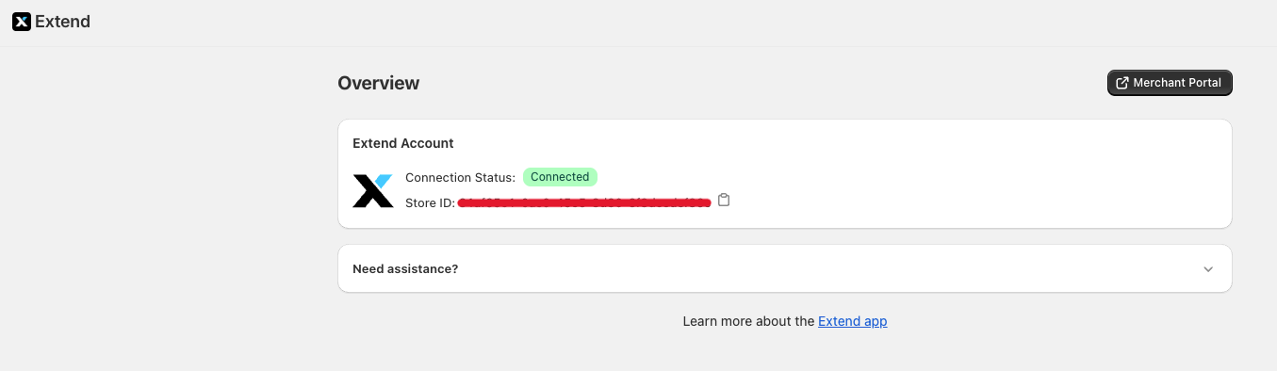Click the 'Need assistance?' heading text
Viewport: 1277px width, 371px height.
click(x=405, y=268)
